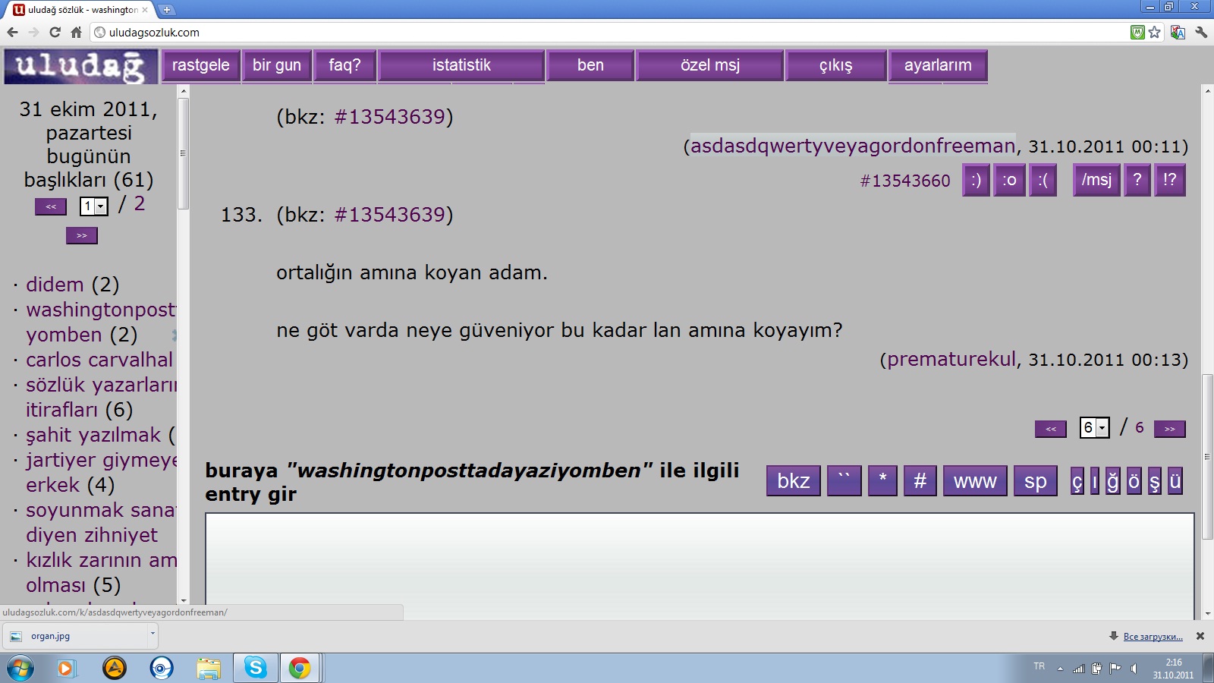Reload the page with the refresh icon
The height and width of the screenshot is (683, 1214).
[55, 32]
